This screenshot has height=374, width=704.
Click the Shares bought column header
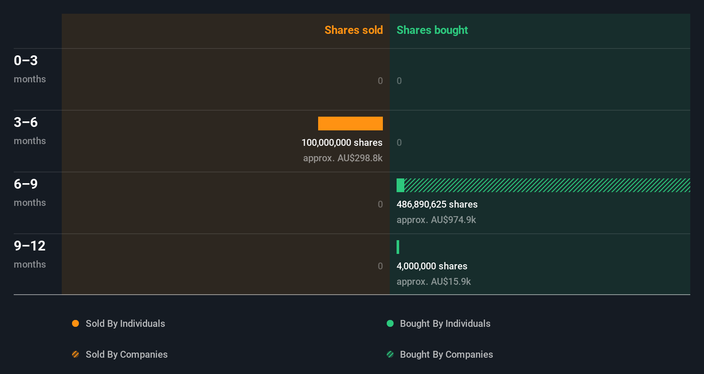(432, 30)
